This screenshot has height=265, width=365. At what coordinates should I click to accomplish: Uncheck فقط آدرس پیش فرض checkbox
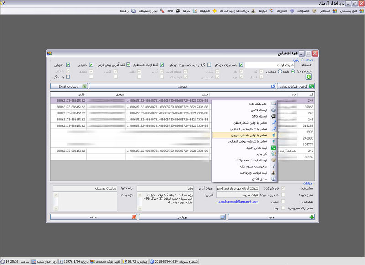click(x=129, y=65)
